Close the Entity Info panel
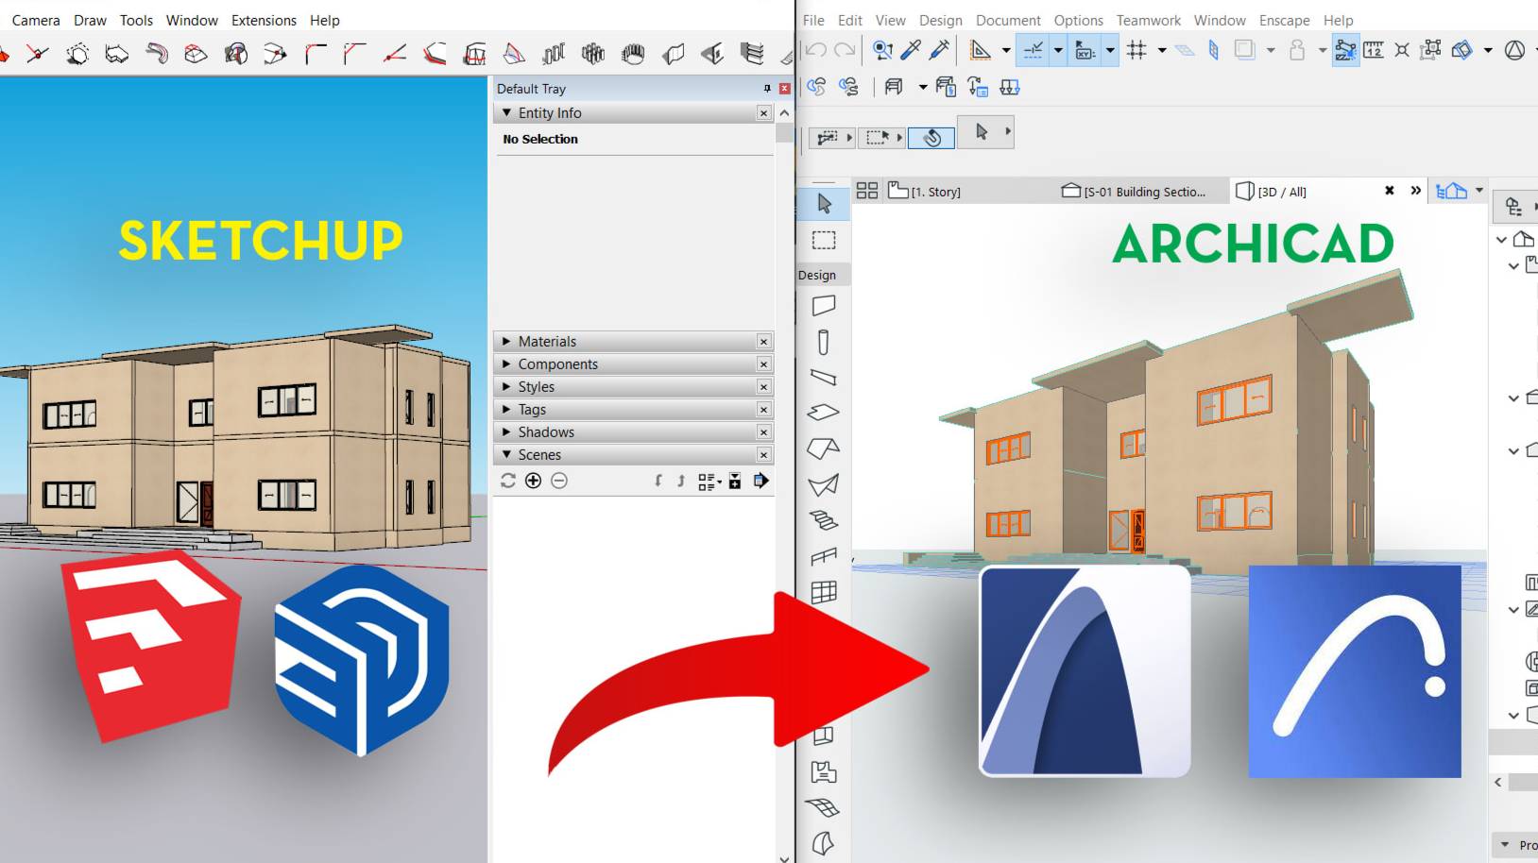The image size is (1538, 863). click(x=763, y=112)
